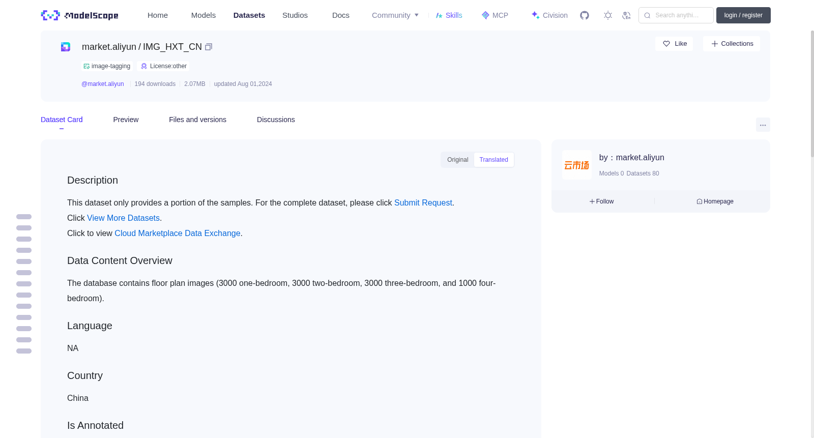Viewport: 814px width, 438px height.
Task: Click the ModelScope logo
Action: (x=79, y=15)
